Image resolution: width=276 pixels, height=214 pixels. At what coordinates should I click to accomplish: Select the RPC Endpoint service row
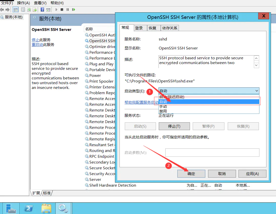(x=100, y=156)
